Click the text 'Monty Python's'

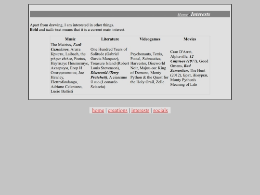[x=183, y=80]
